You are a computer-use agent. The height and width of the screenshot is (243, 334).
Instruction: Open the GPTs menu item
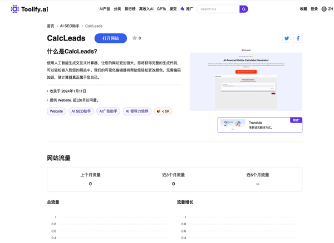161,9
